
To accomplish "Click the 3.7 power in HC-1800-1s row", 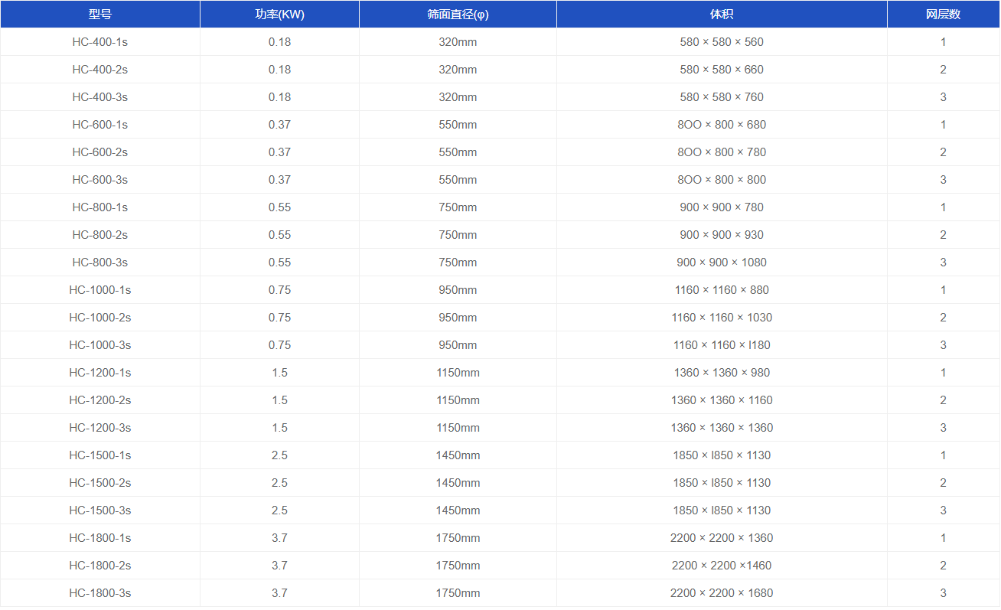I will tap(280, 538).
